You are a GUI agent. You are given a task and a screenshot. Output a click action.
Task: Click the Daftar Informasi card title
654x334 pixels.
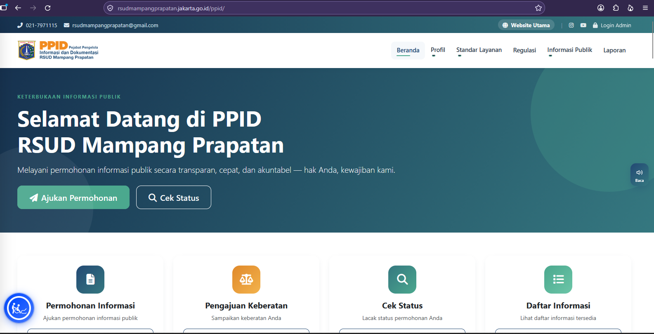[558, 306]
